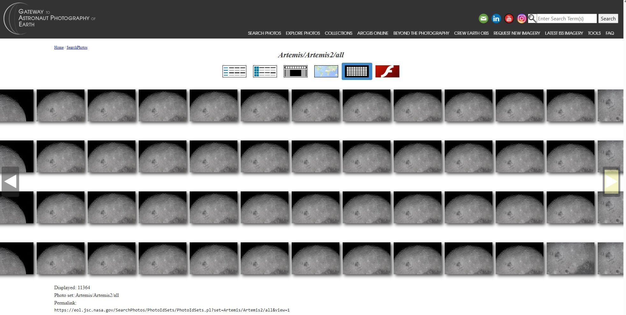Click the magnifying glass search icon

click(x=532, y=18)
